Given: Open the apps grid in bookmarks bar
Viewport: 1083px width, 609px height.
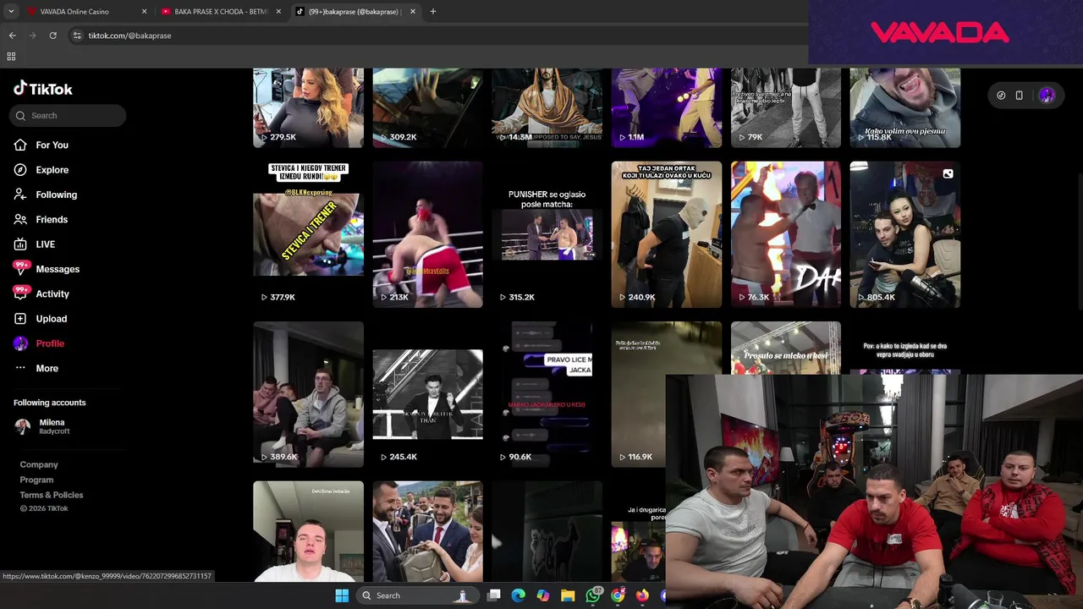Looking at the screenshot, I should [11, 57].
